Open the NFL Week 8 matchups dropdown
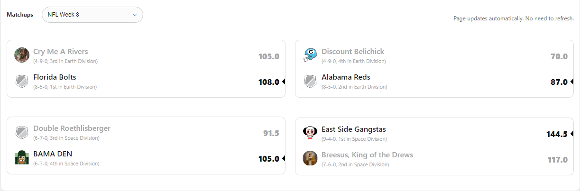This screenshot has height=191, width=580. [x=92, y=15]
